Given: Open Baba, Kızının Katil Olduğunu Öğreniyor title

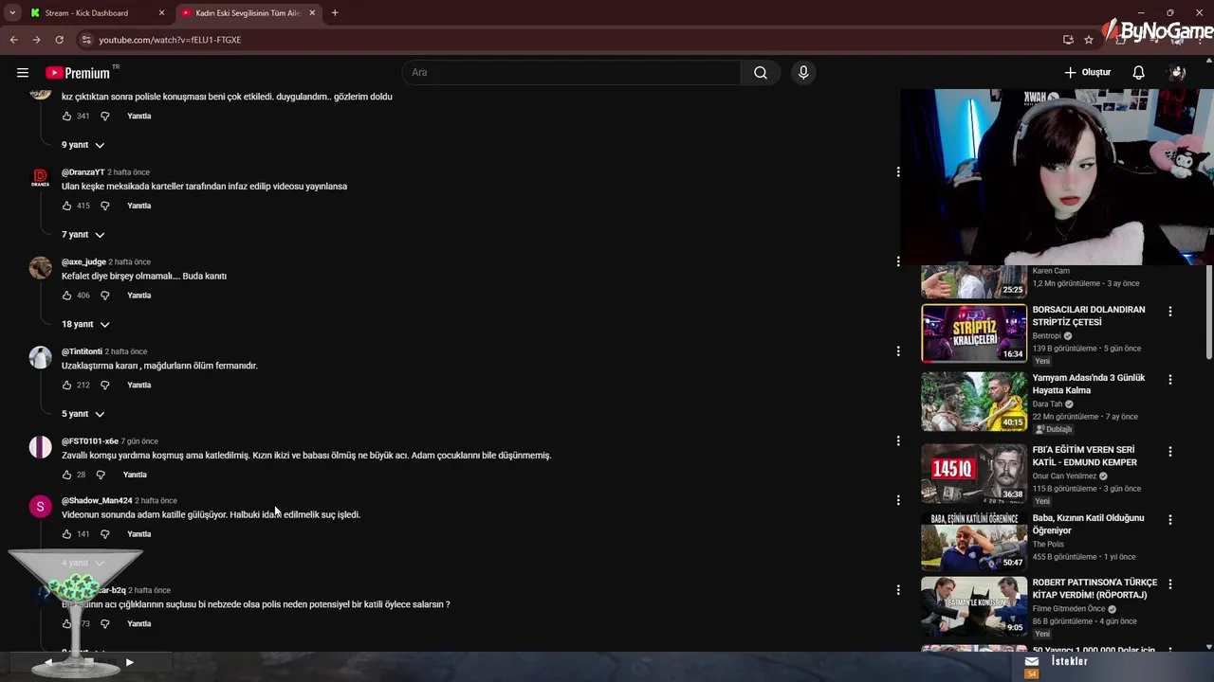Looking at the screenshot, I should click(x=1088, y=525).
